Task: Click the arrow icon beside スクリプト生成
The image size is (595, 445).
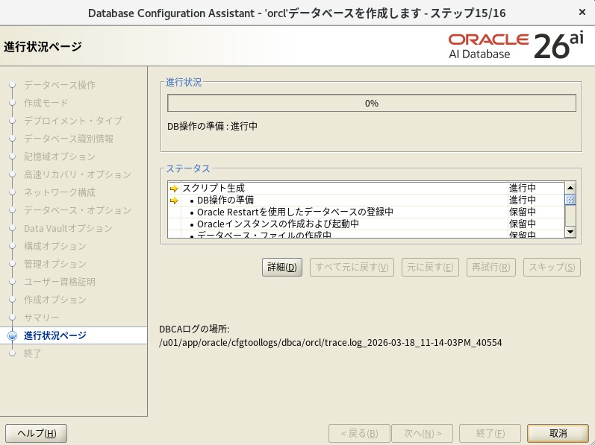Action: 174,189
